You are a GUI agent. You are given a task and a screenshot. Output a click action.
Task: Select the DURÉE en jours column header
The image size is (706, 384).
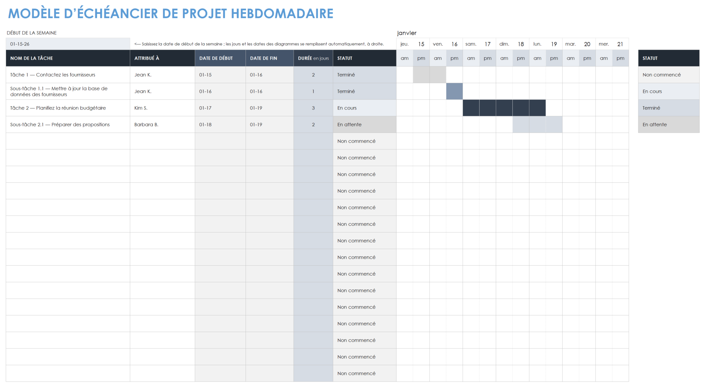point(314,58)
